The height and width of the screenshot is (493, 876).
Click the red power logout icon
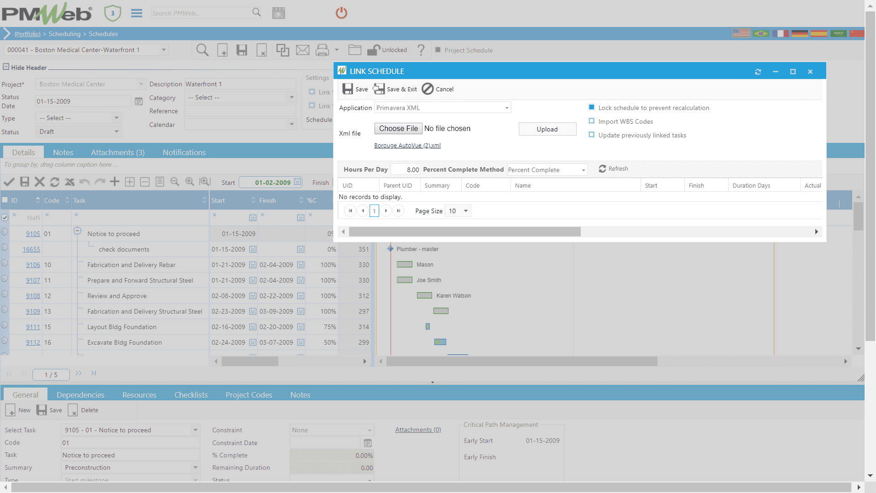[x=341, y=13]
